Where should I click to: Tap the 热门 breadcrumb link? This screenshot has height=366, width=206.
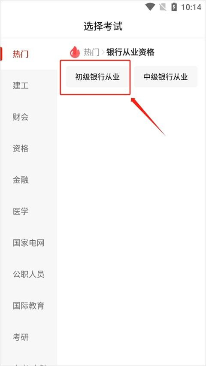[x=91, y=52]
